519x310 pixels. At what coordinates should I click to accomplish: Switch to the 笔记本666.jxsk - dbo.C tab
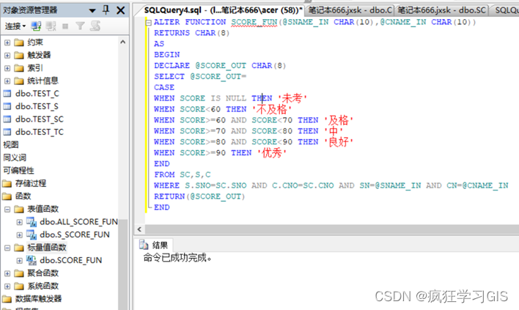point(350,10)
